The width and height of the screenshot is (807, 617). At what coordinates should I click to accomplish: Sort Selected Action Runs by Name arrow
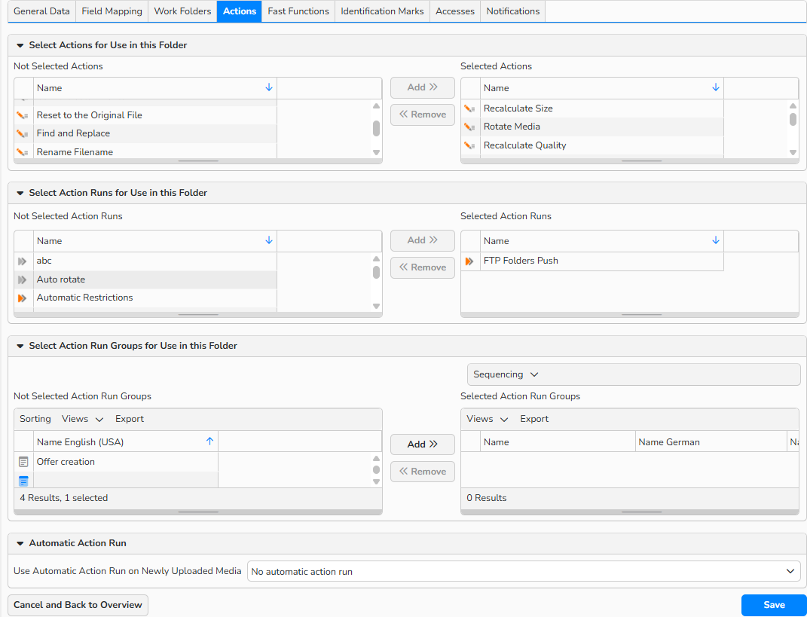click(715, 241)
